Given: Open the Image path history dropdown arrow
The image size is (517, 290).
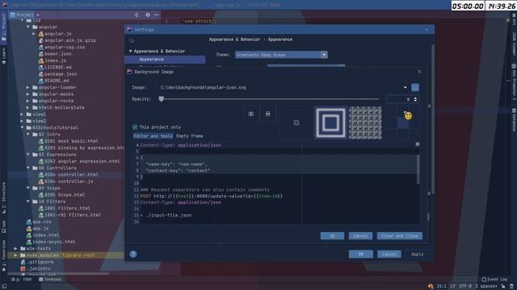Looking at the screenshot, I should 406,88.
